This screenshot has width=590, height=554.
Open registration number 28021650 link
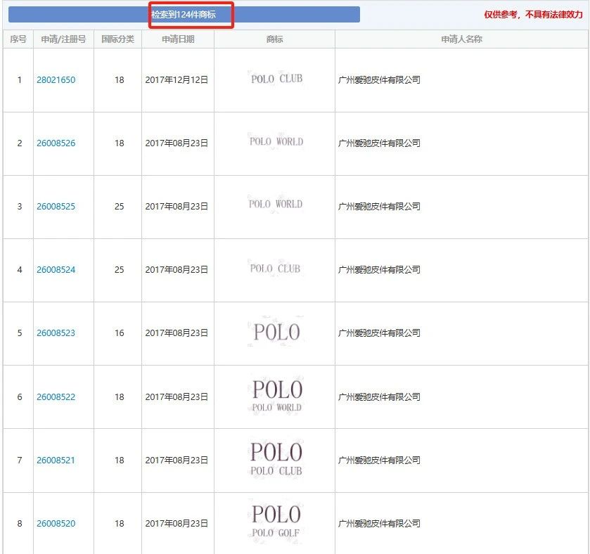[x=56, y=80]
